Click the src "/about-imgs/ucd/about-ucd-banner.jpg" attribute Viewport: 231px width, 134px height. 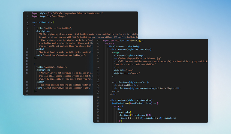138,58
